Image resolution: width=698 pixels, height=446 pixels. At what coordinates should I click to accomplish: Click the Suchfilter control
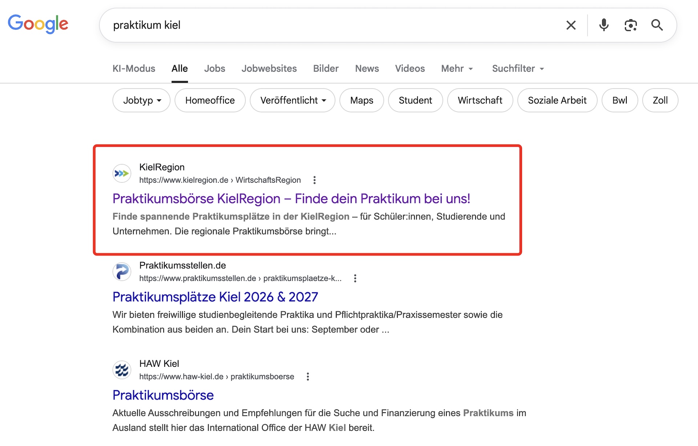[517, 69]
